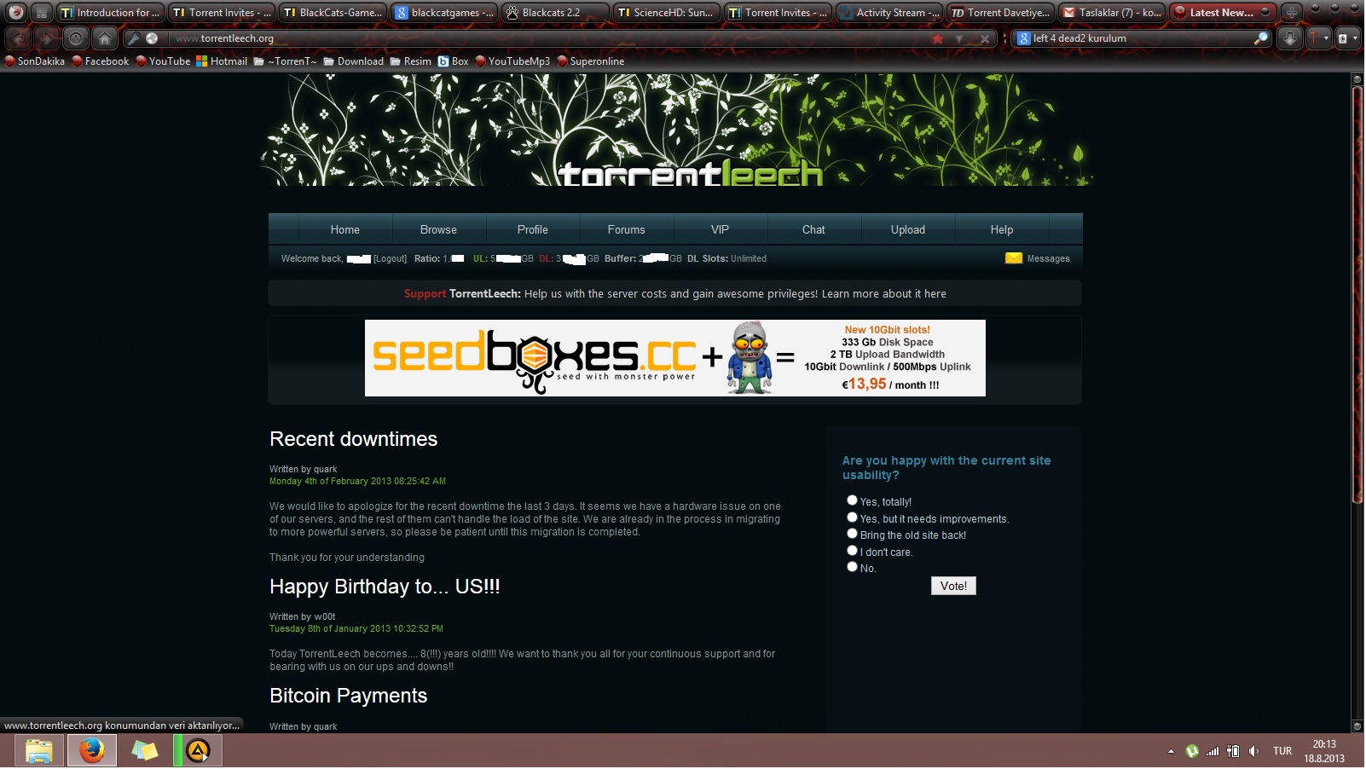Click the Google search box
The image size is (1366, 769).
coord(1140,38)
